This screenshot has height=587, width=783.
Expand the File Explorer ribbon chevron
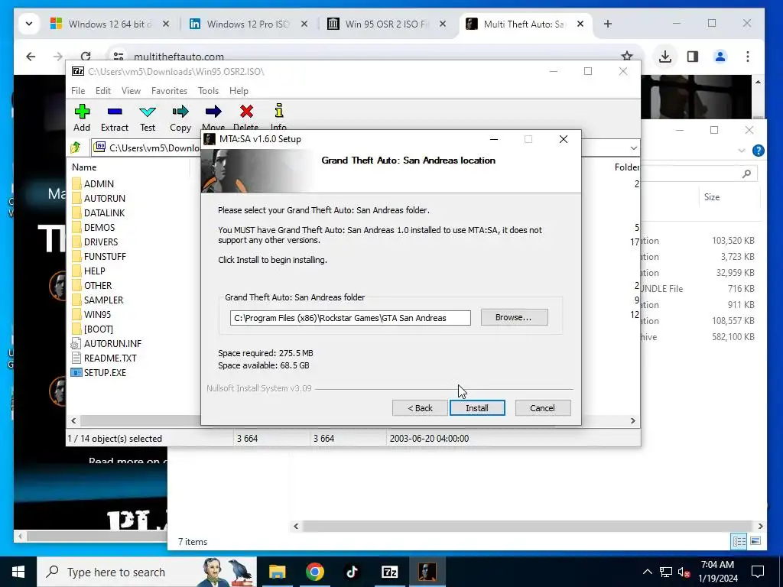pyautogui.click(x=742, y=151)
